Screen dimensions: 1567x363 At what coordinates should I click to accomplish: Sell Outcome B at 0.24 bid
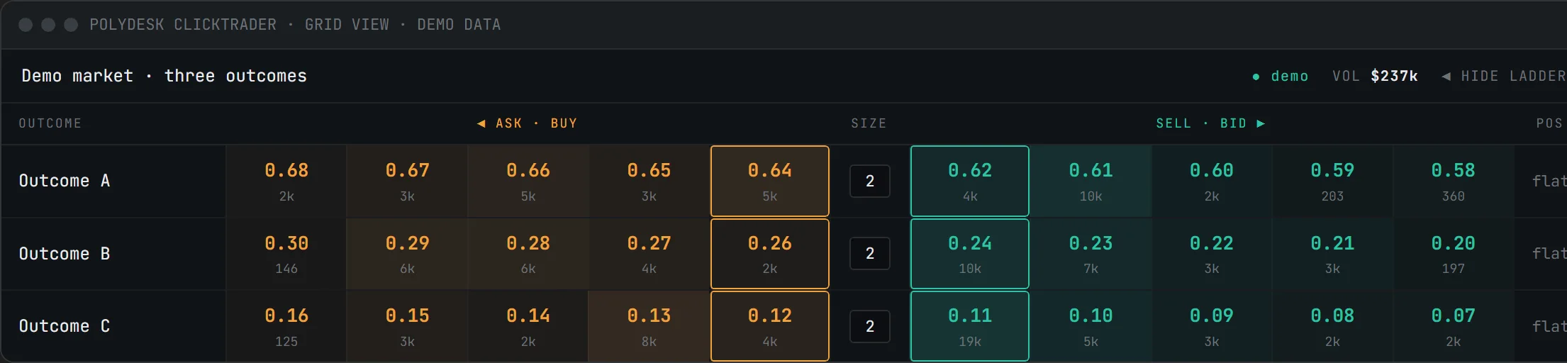click(x=970, y=254)
